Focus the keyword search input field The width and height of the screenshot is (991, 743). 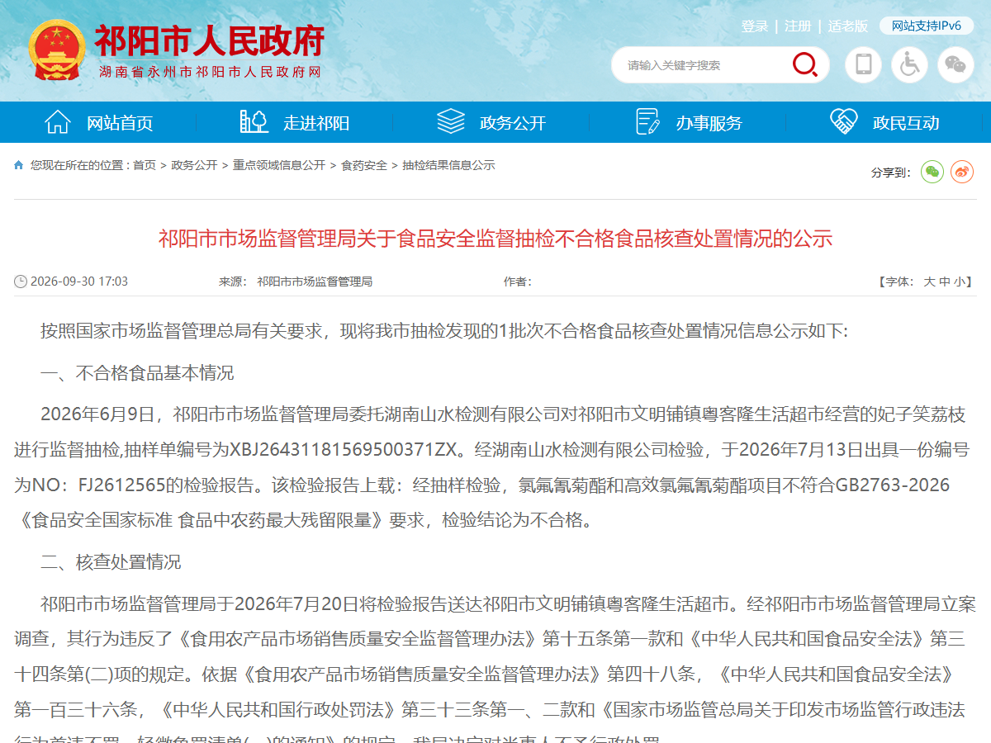point(702,65)
